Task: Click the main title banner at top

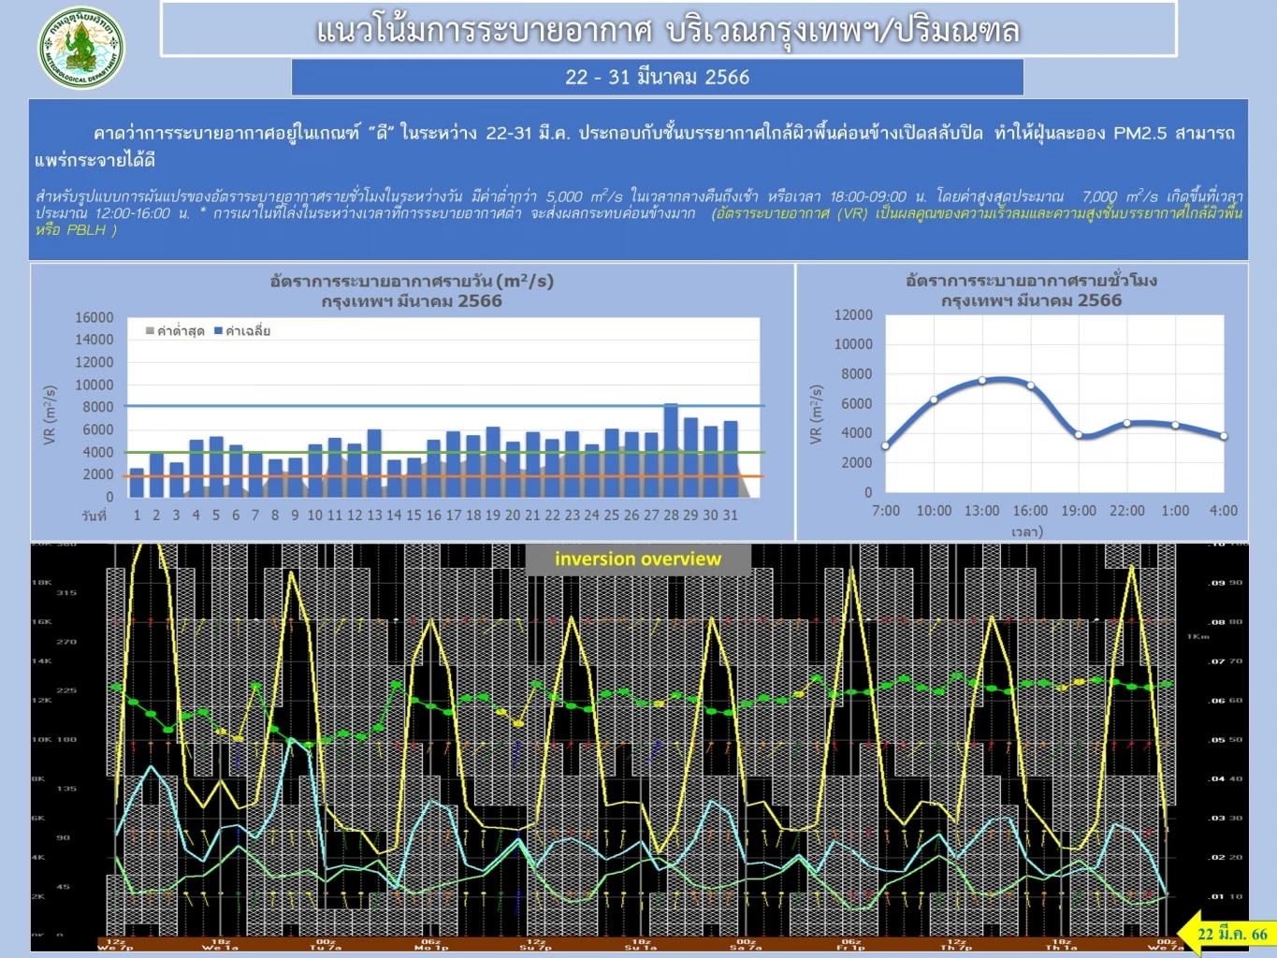Action: pos(668,30)
